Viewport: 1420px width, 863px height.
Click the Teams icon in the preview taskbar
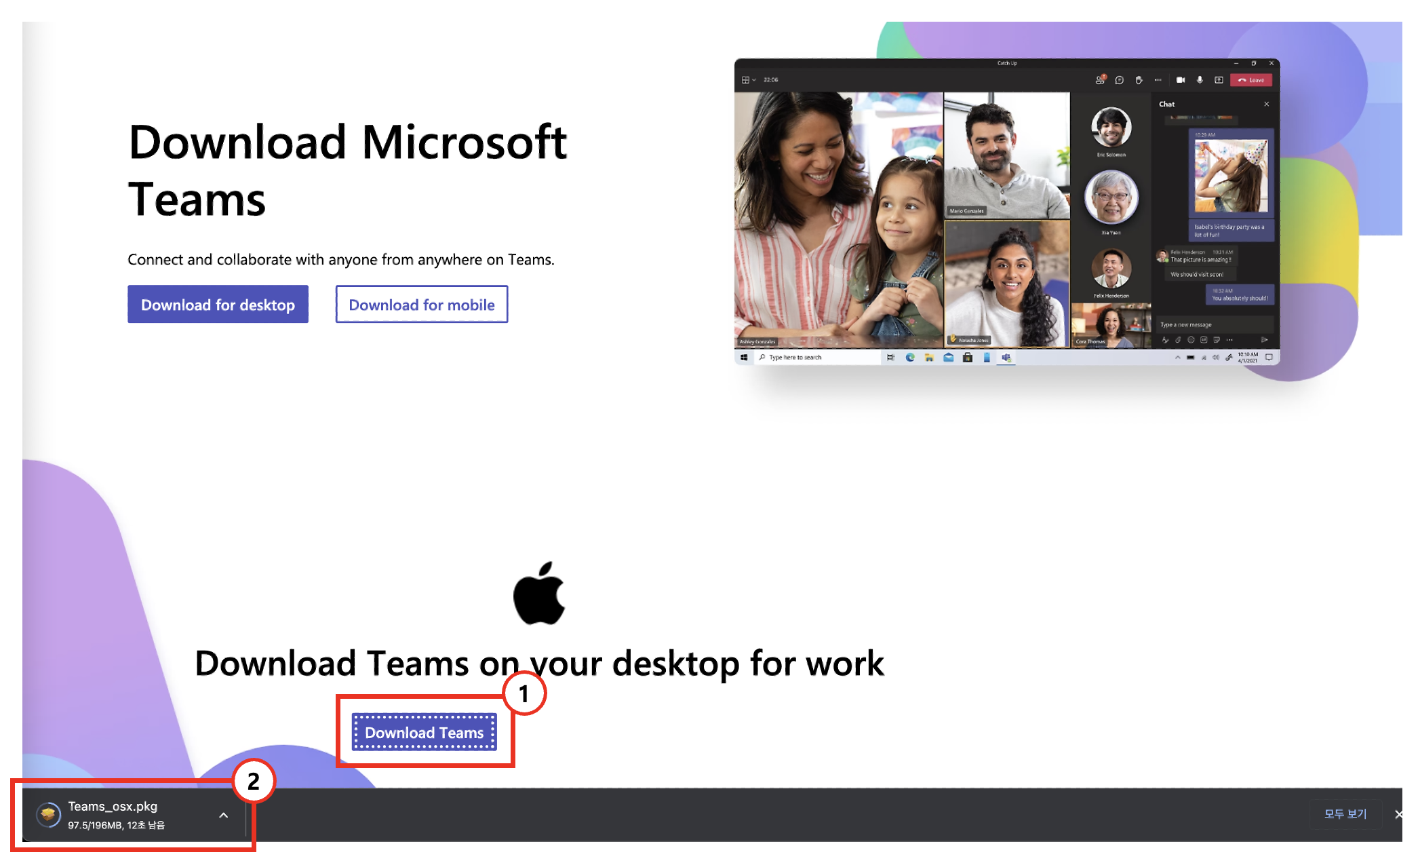point(1006,358)
